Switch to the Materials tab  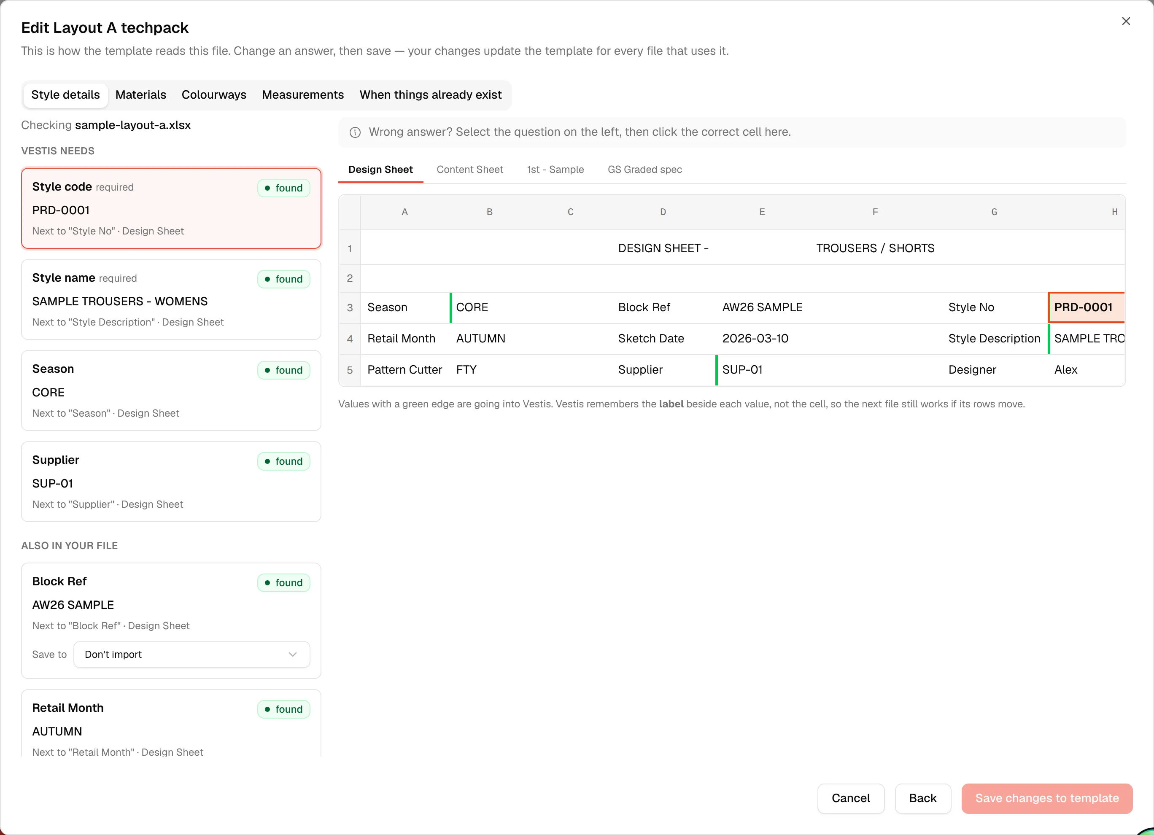[141, 94]
